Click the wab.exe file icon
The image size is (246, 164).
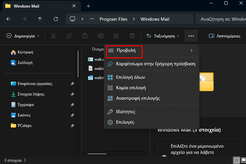[91, 59]
